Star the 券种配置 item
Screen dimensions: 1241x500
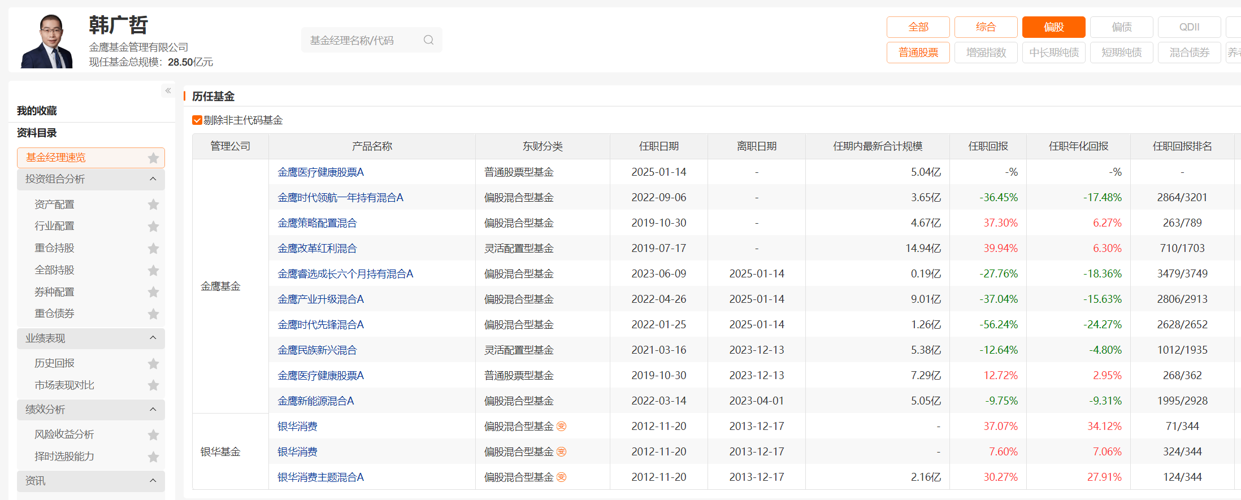(x=153, y=292)
